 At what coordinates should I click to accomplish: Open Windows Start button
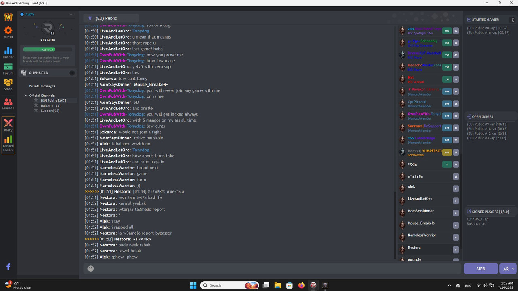pos(193,285)
